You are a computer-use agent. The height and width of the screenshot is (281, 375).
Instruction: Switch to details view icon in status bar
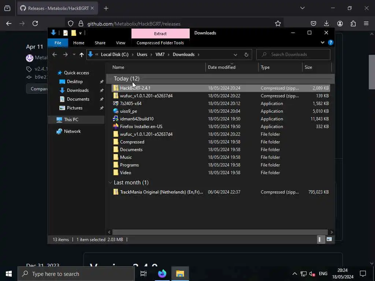pyautogui.click(x=320, y=239)
